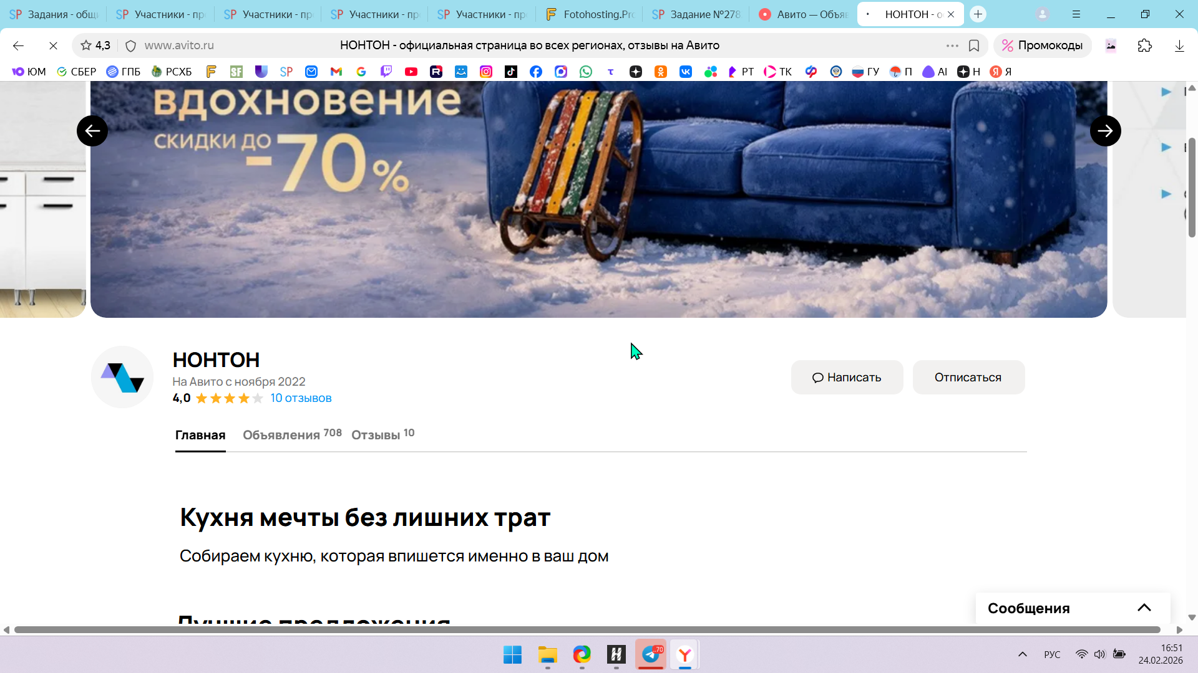Expand the Сообщения chat panel
This screenshot has height=673, width=1198.
click(1144, 608)
